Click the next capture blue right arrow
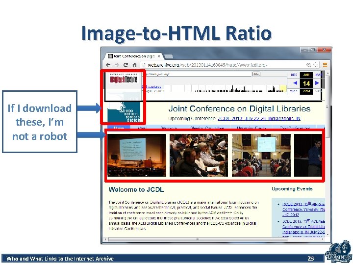The height and width of the screenshot is (265, 353). coord(317,83)
